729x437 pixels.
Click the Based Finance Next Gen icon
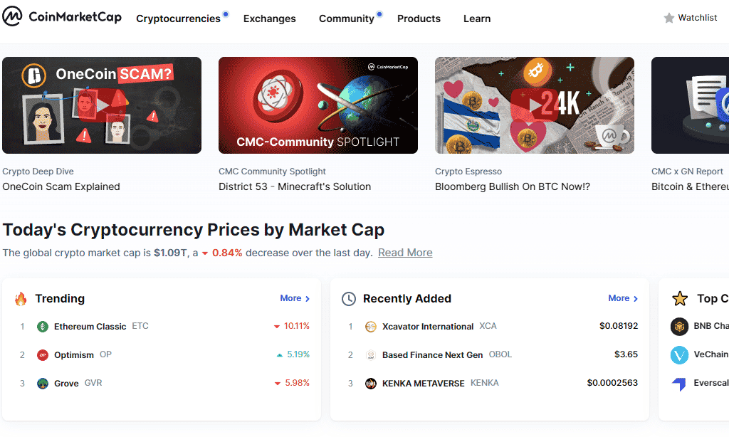(x=370, y=355)
